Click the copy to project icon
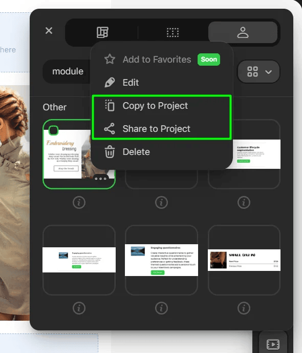 pyautogui.click(x=110, y=105)
